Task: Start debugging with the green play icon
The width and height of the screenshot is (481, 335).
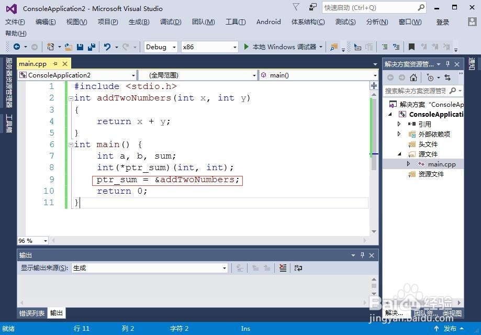Action: coord(246,47)
